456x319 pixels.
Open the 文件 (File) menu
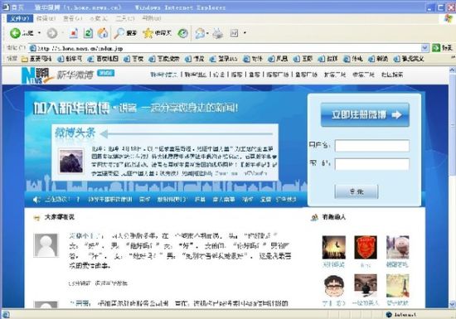pos(20,18)
